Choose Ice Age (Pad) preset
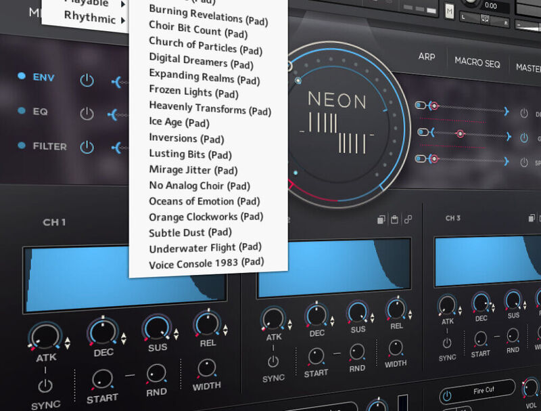Viewport: 541px width, 411px height. point(179,122)
